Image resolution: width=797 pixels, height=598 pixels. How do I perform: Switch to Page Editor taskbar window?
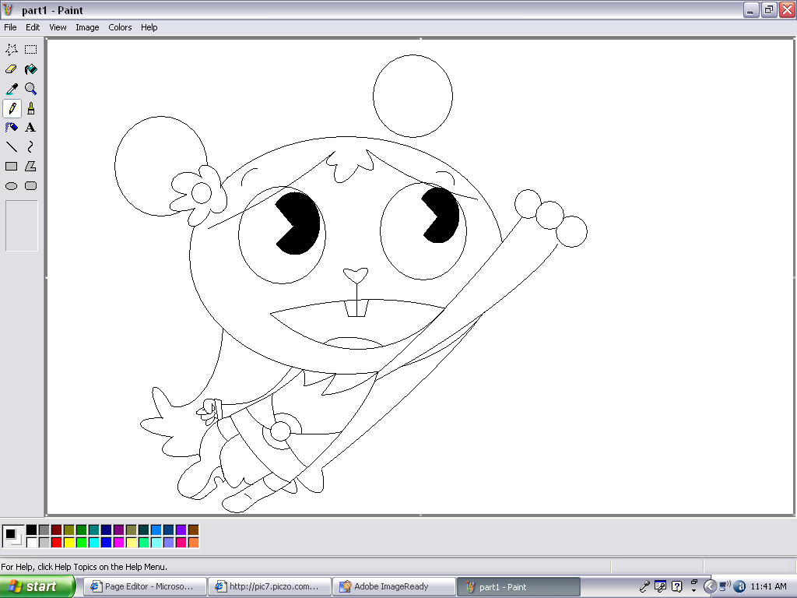pyautogui.click(x=145, y=586)
